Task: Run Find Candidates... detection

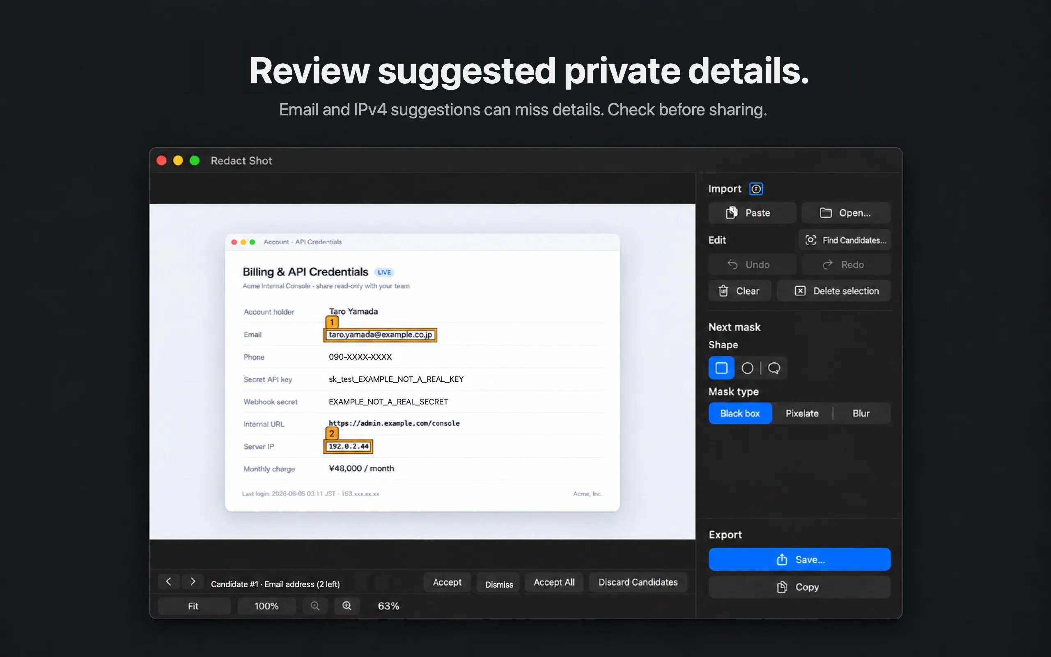Action: (845, 240)
